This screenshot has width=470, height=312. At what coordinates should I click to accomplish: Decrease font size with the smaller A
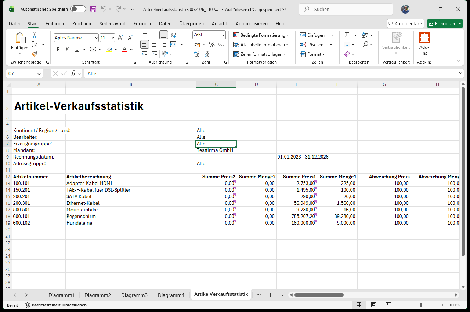130,37
